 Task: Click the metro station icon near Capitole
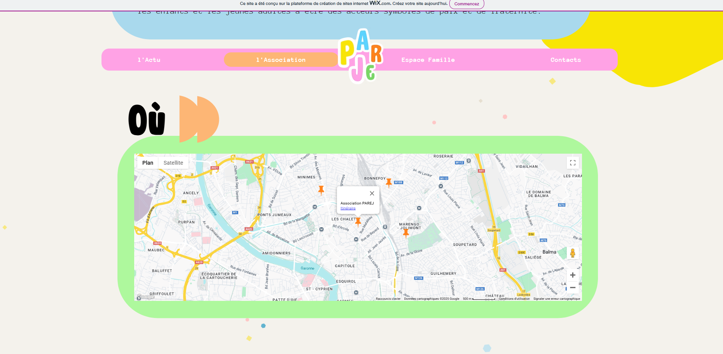[x=356, y=239]
